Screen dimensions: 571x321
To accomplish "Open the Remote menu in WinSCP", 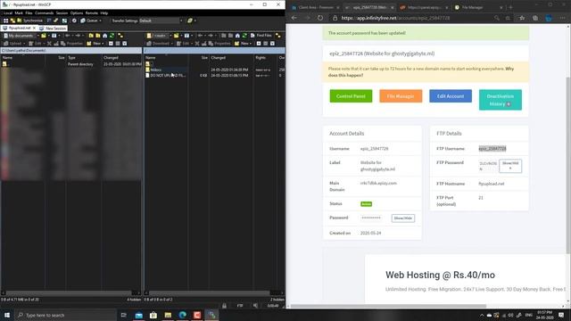I will [x=91, y=13].
